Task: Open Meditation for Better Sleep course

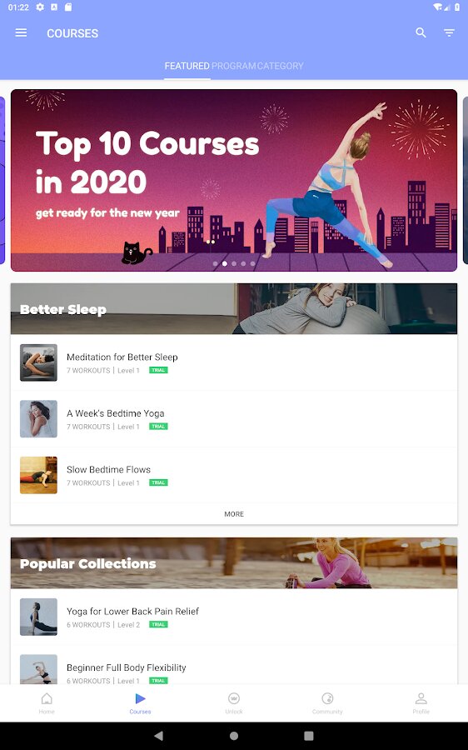Action: pos(234,362)
